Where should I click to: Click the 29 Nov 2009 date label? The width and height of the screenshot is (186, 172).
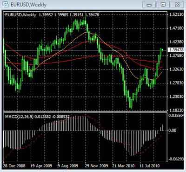coord(96,166)
